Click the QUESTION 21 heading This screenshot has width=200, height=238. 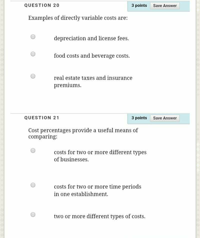(41, 118)
